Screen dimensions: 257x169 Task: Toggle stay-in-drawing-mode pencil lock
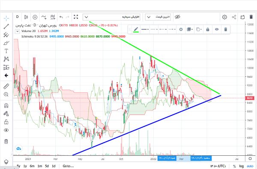coord(6,114)
